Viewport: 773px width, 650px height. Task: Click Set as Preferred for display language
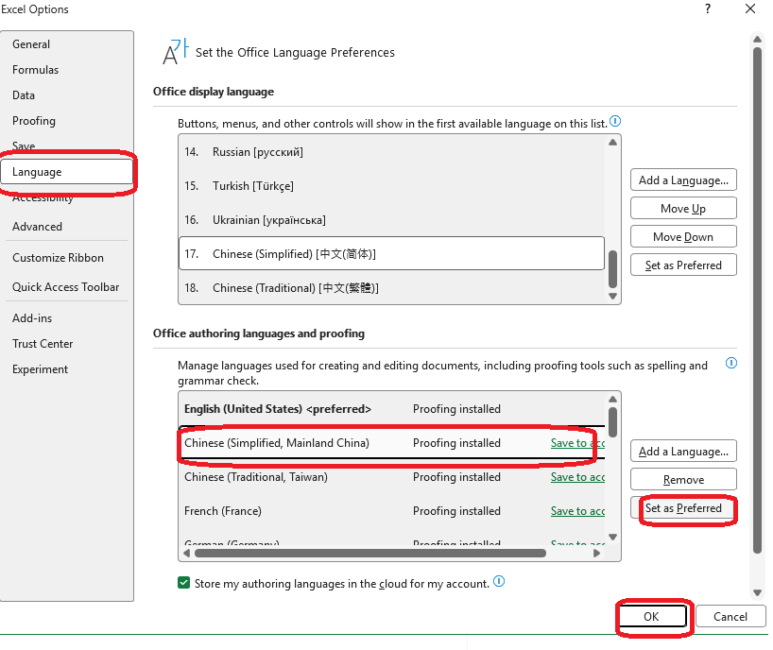(683, 265)
